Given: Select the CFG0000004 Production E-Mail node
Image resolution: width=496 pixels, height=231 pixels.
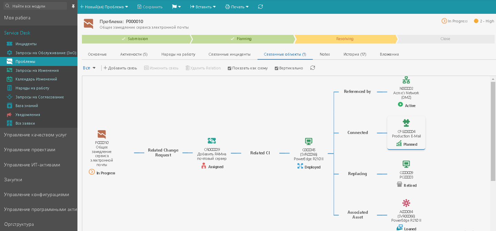Looking at the screenshot, I should pos(406,132).
